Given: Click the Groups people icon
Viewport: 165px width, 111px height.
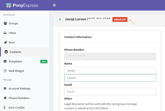Looking at the screenshot, I should (5, 24).
